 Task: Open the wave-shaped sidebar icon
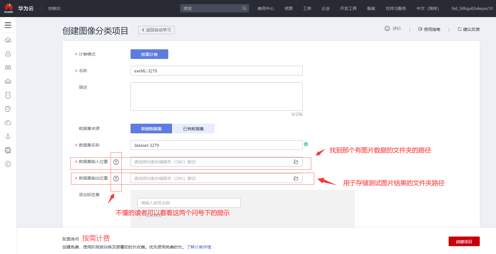pyautogui.click(x=8, y=67)
